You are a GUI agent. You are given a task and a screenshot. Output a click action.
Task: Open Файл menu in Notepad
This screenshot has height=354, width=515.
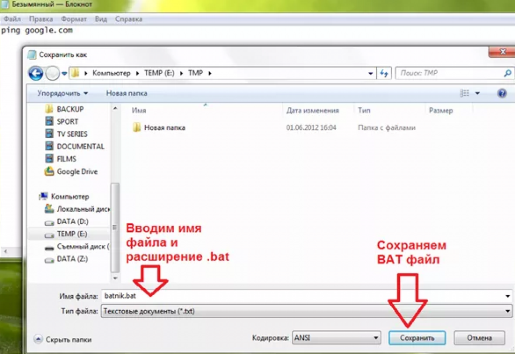[x=12, y=19]
